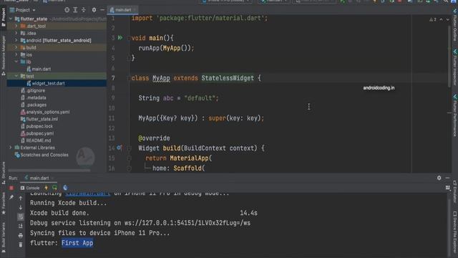Viewport: 458px width, 258px height.
Task: Open the Console tab in Run panel
Action: pyautogui.click(x=30, y=188)
